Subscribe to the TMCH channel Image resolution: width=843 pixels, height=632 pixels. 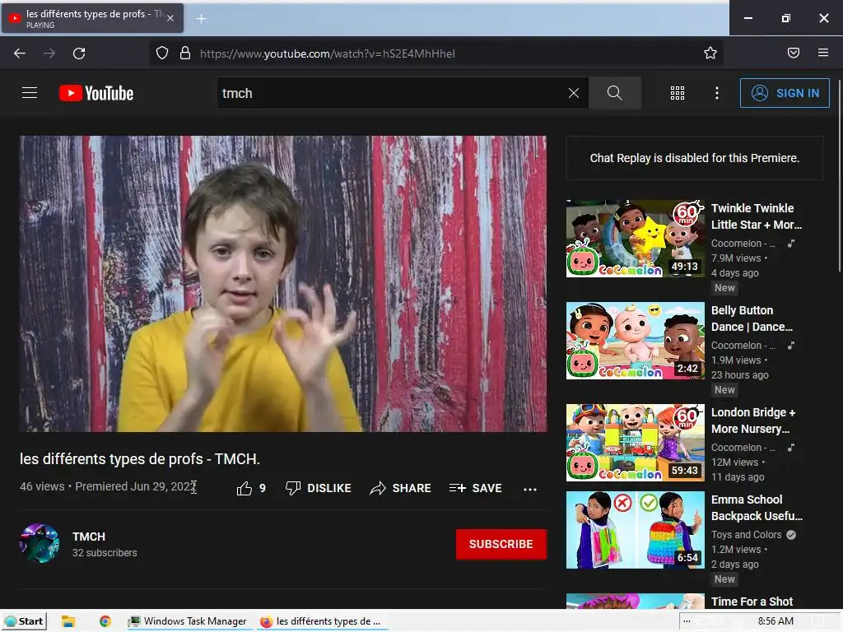pyautogui.click(x=501, y=544)
